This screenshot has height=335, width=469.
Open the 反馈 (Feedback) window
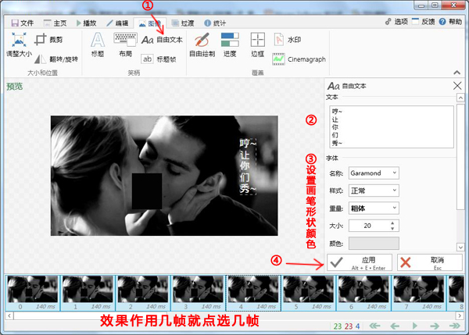tap(423, 22)
